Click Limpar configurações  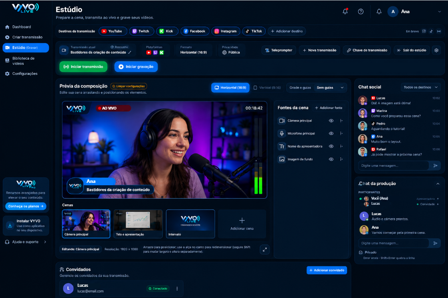(129, 86)
